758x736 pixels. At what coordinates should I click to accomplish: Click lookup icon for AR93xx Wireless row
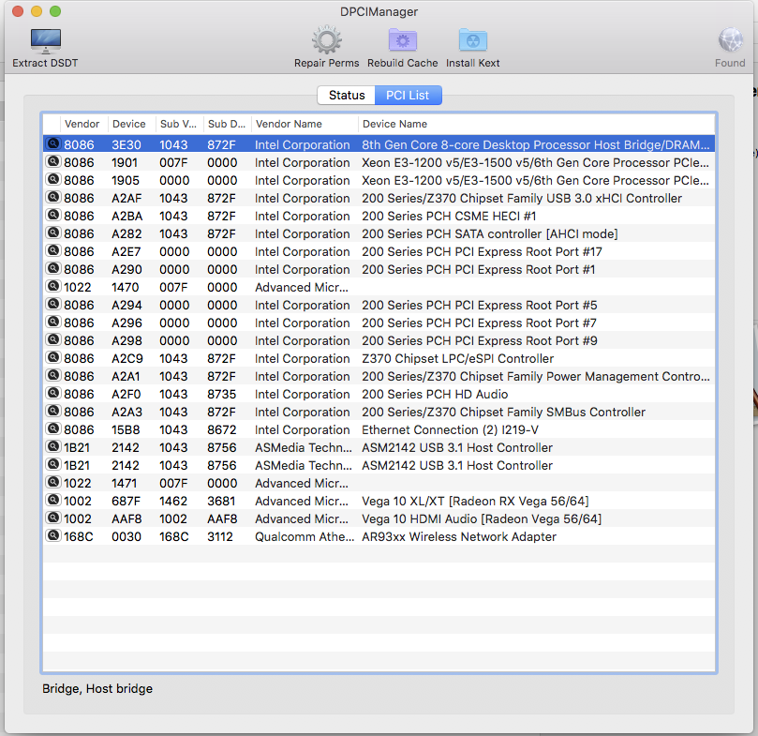click(x=52, y=535)
